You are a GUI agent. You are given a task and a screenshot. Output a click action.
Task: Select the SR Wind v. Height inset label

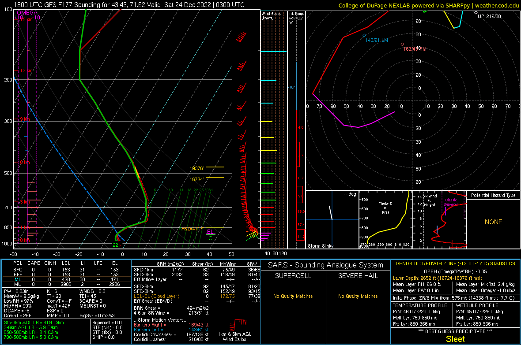(429, 200)
